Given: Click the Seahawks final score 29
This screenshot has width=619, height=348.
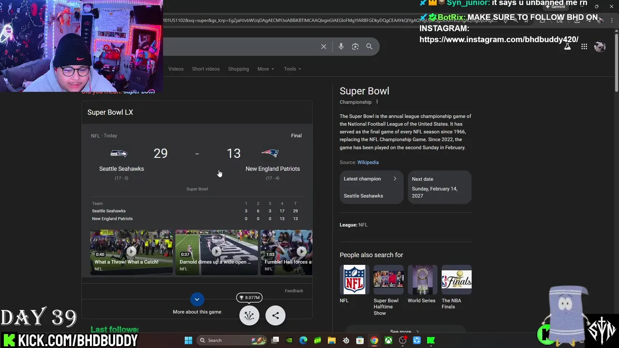Looking at the screenshot, I should pos(161,153).
